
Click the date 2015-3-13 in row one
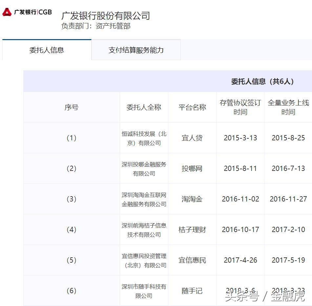tap(240, 138)
